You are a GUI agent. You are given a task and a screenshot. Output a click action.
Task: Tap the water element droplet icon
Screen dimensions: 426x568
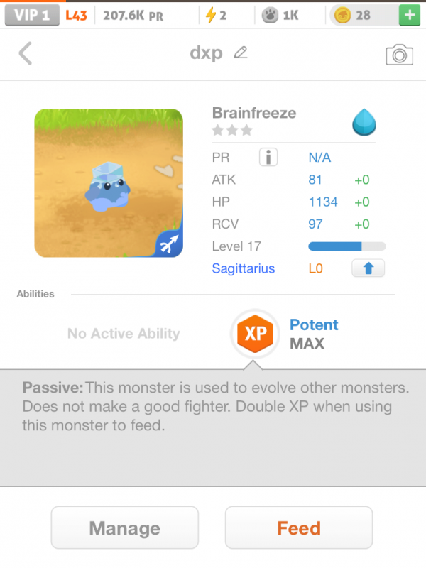pyautogui.click(x=364, y=124)
